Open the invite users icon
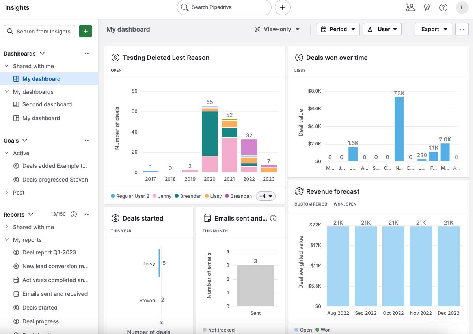Viewport: 473px width, 334px height. point(410,7)
